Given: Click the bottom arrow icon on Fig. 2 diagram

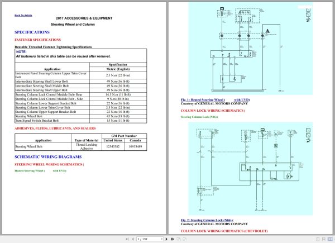Looking at the screenshot, I should [x=308, y=140].
